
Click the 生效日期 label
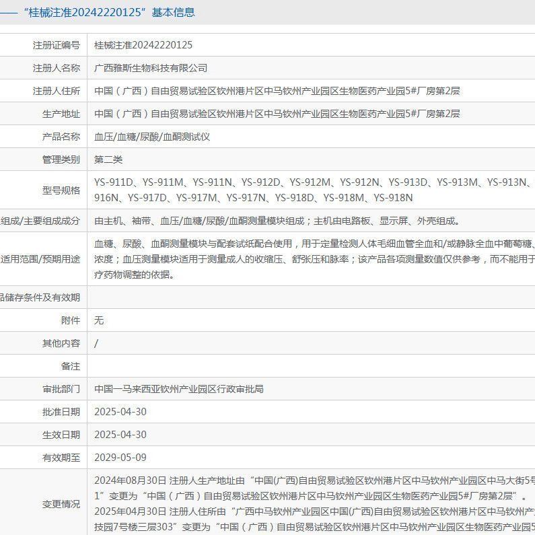coord(61,435)
